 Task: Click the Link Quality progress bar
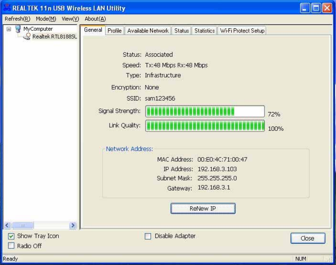pyautogui.click(x=205, y=125)
